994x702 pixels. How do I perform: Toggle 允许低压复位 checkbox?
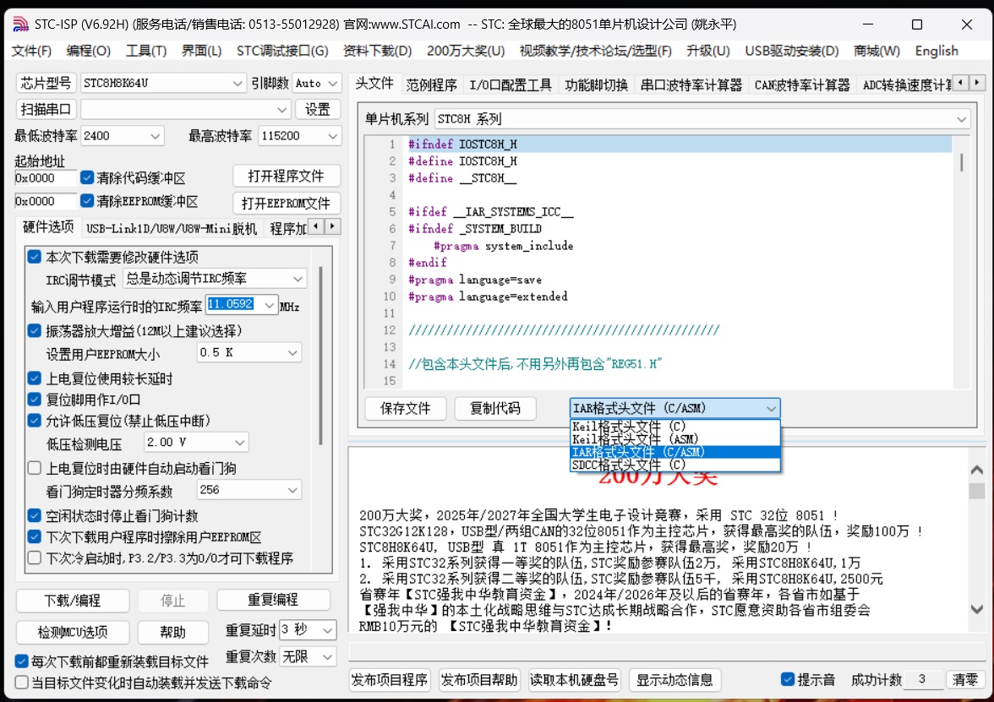(x=34, y=420)
